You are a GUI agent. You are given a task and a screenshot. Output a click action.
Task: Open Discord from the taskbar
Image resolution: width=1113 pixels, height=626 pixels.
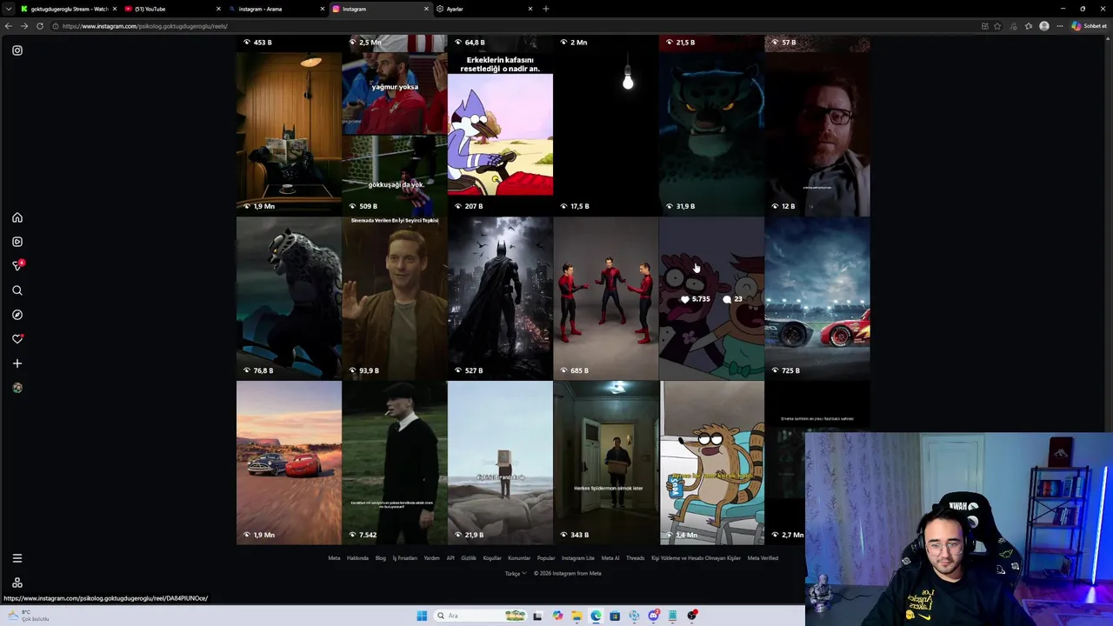pyautogui.click(x=653, y=616)
